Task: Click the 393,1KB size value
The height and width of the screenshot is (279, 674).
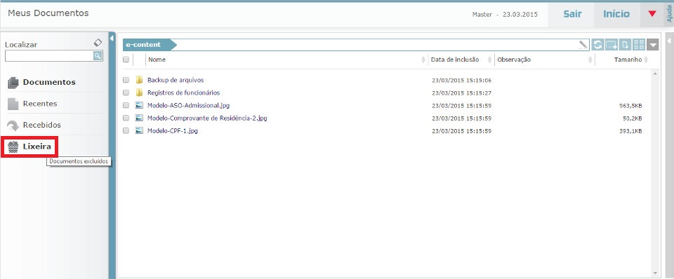Action: (x=630, y=131)
